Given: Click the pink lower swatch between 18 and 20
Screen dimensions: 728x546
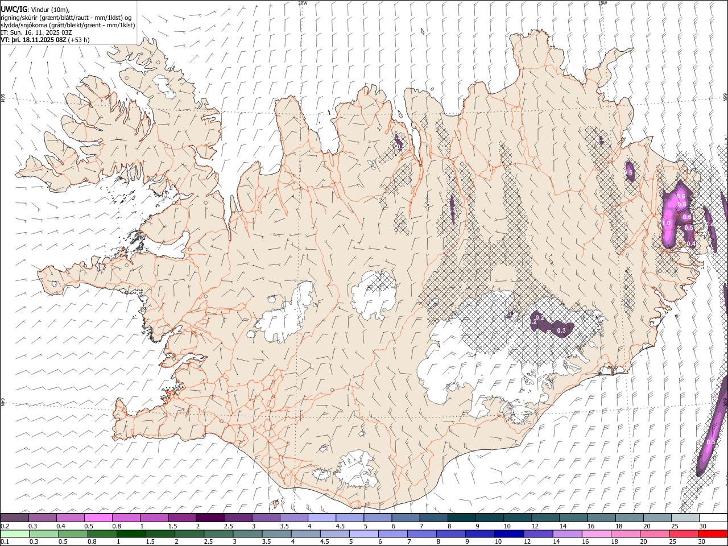Looking at the screenshot, I should 625,533.
